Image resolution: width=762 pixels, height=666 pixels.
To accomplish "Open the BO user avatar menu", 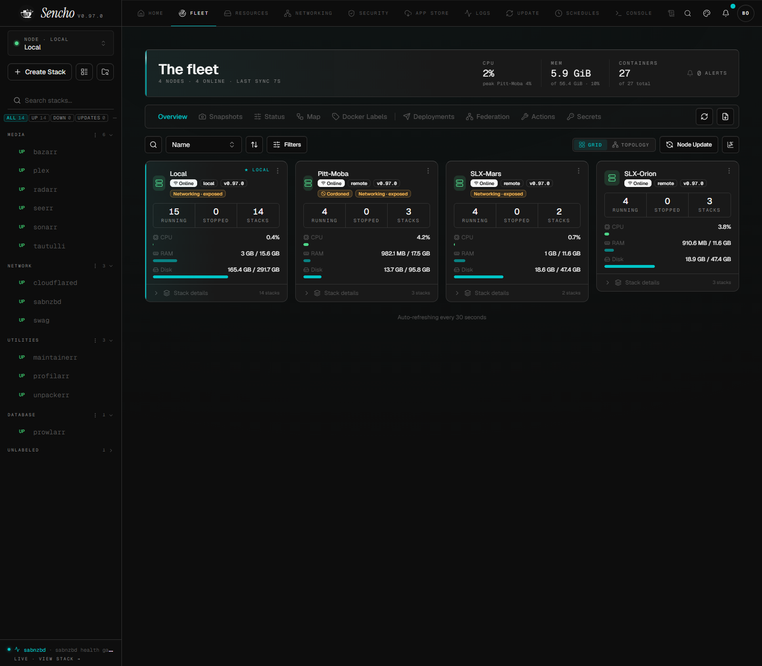I will coord(746,13).
